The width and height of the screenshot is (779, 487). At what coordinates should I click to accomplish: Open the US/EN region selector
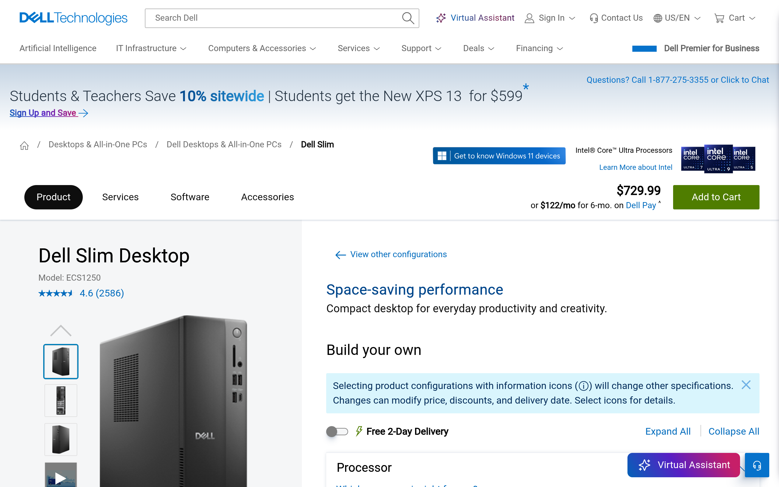point(677,18)
